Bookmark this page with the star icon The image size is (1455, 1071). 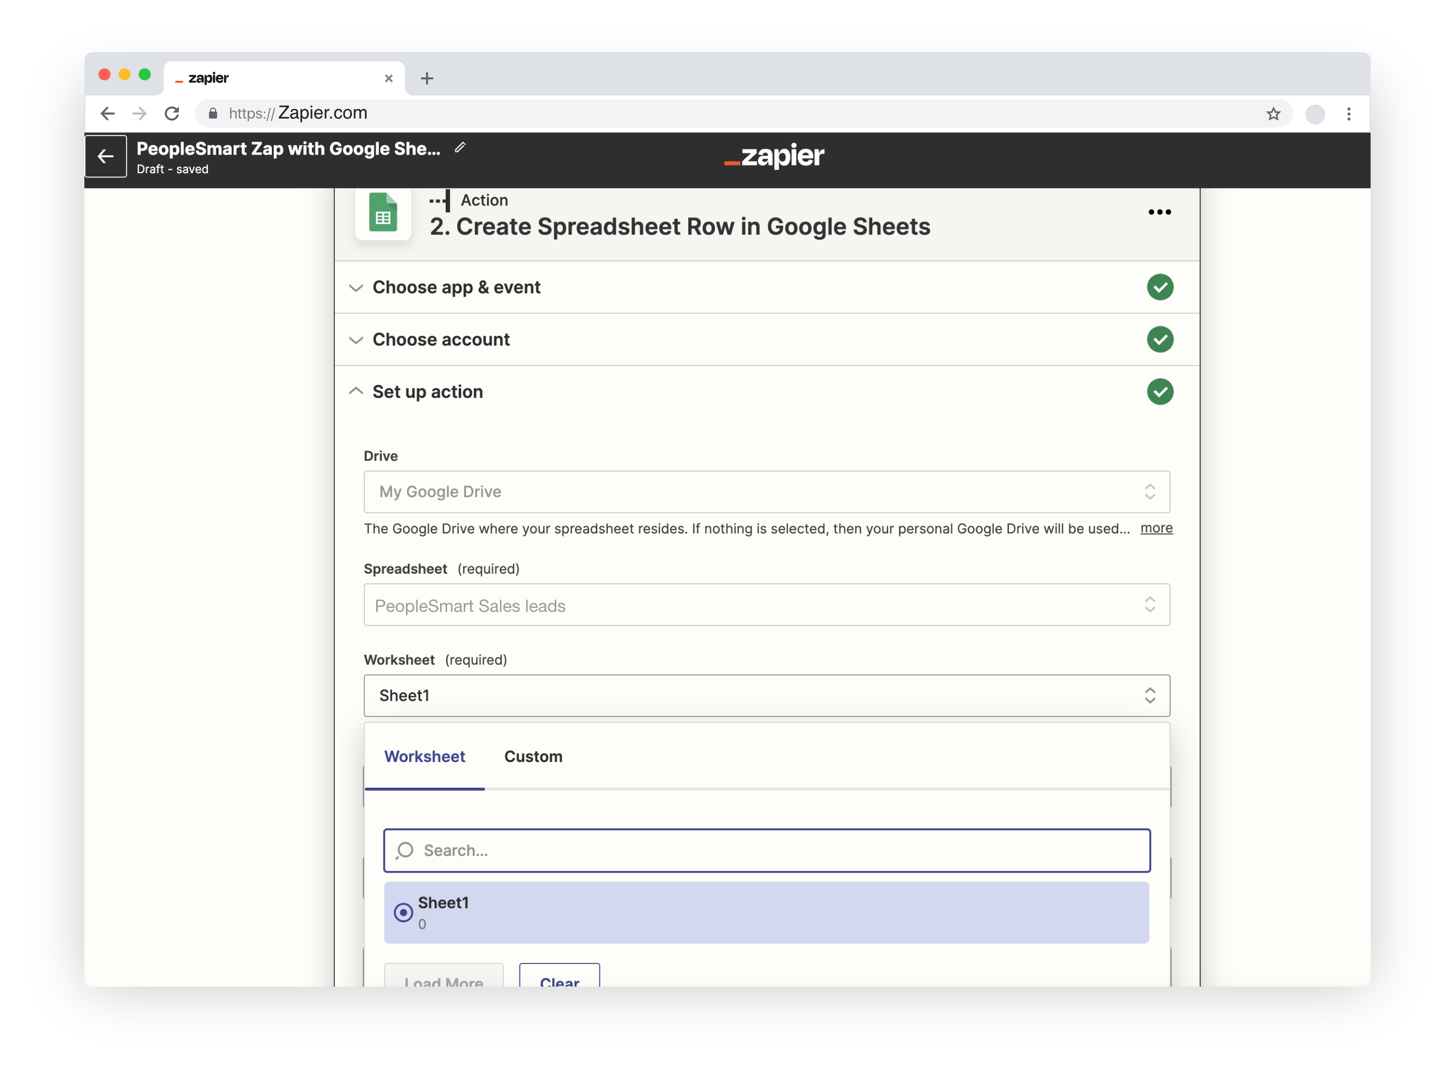(x=1273, y=114)
